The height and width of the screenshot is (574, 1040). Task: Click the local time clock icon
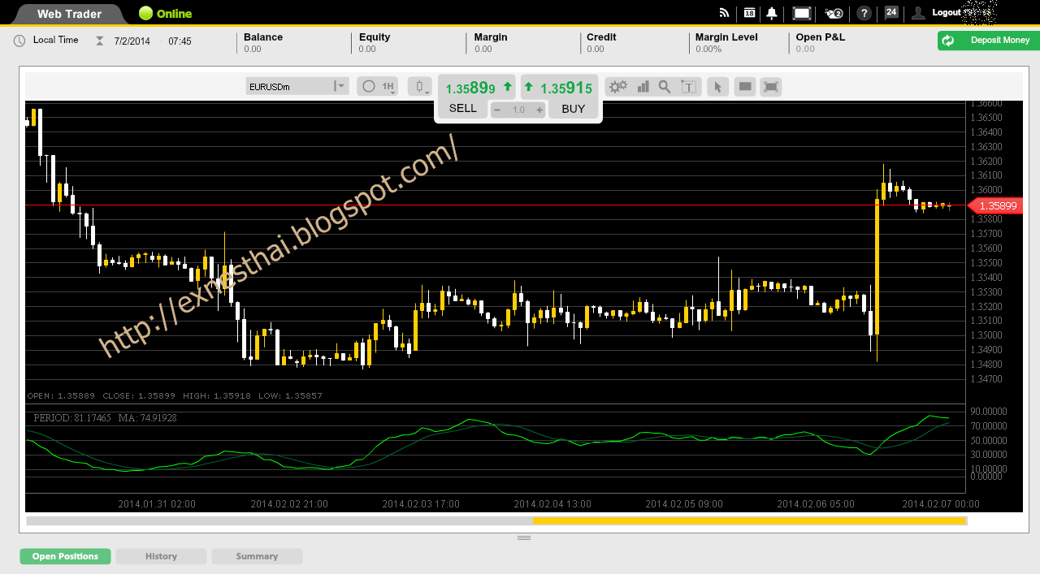(19, 41)
